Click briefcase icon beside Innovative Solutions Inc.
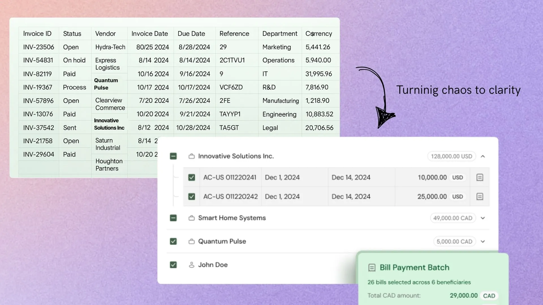The image size is (543, 305). pyautogui.click(x=191, y=156)
